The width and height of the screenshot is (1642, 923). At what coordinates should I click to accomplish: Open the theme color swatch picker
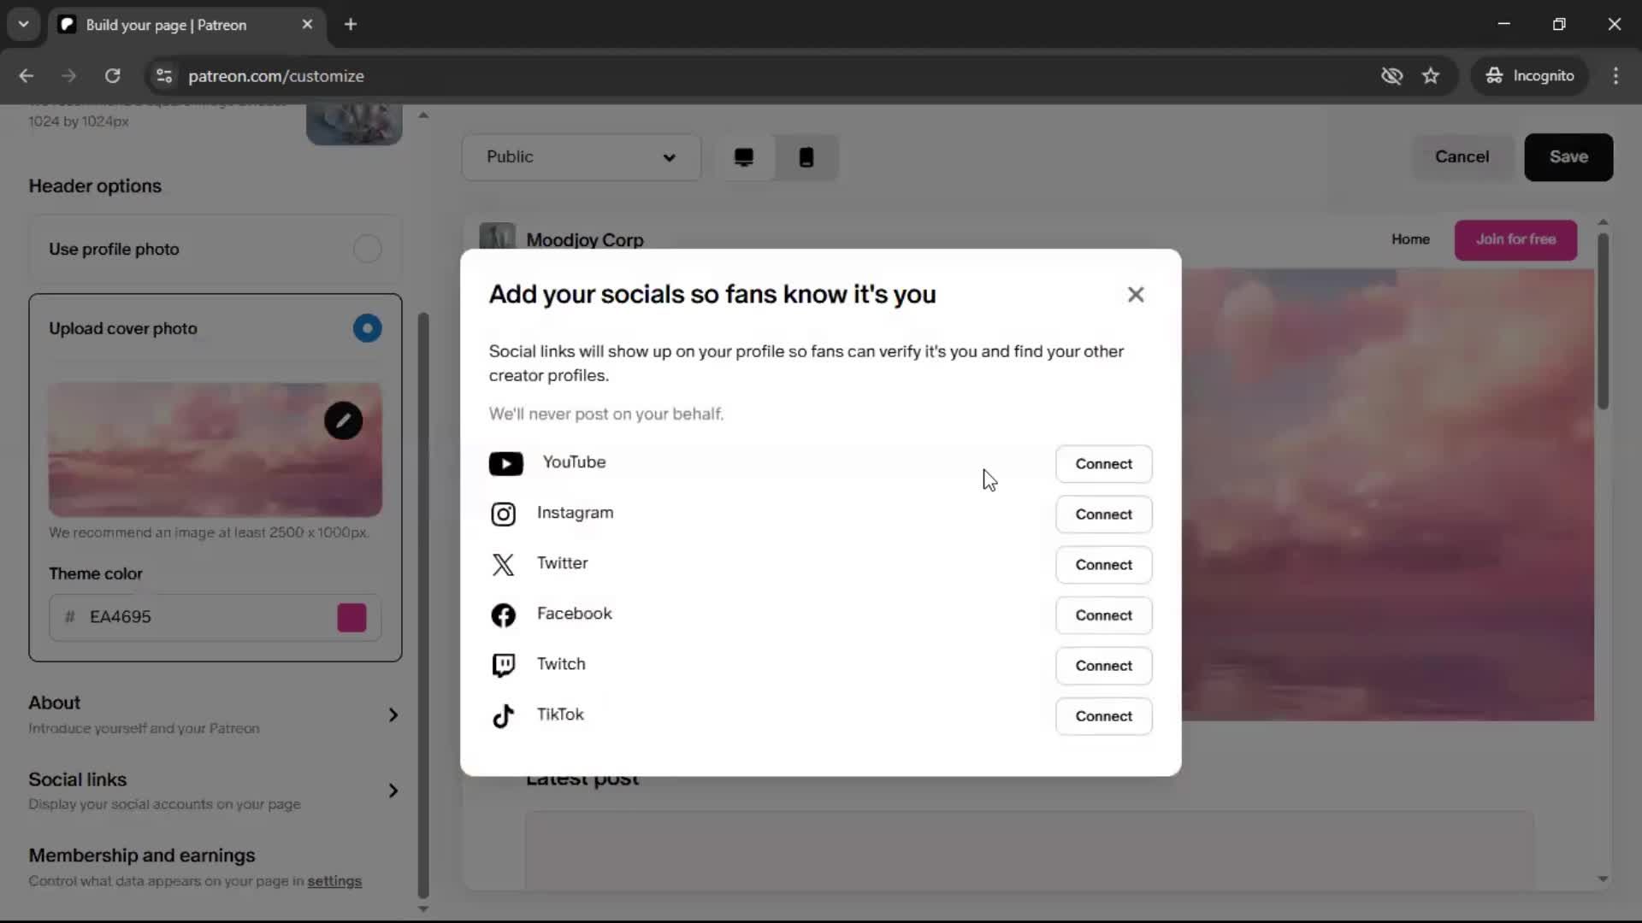[351, 617]
